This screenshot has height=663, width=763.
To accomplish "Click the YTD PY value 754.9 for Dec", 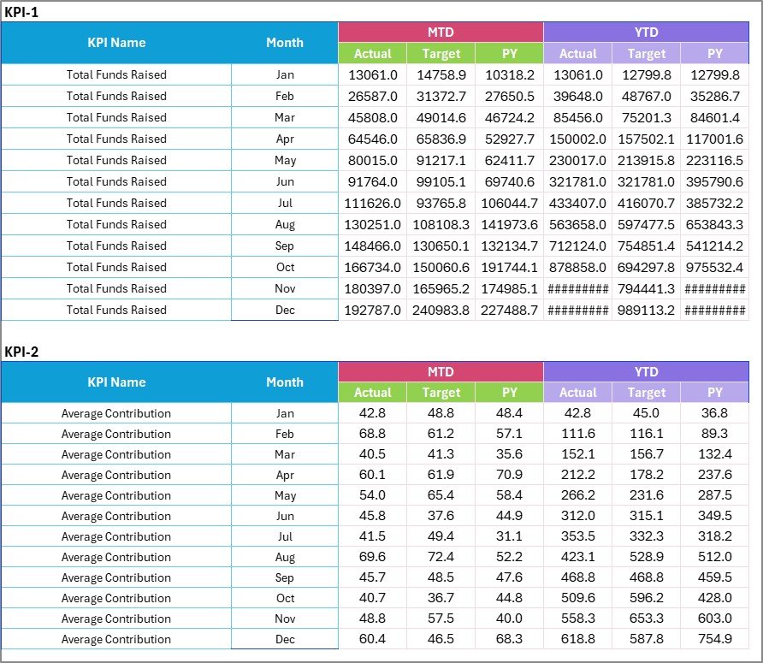I will pos(715,639).
